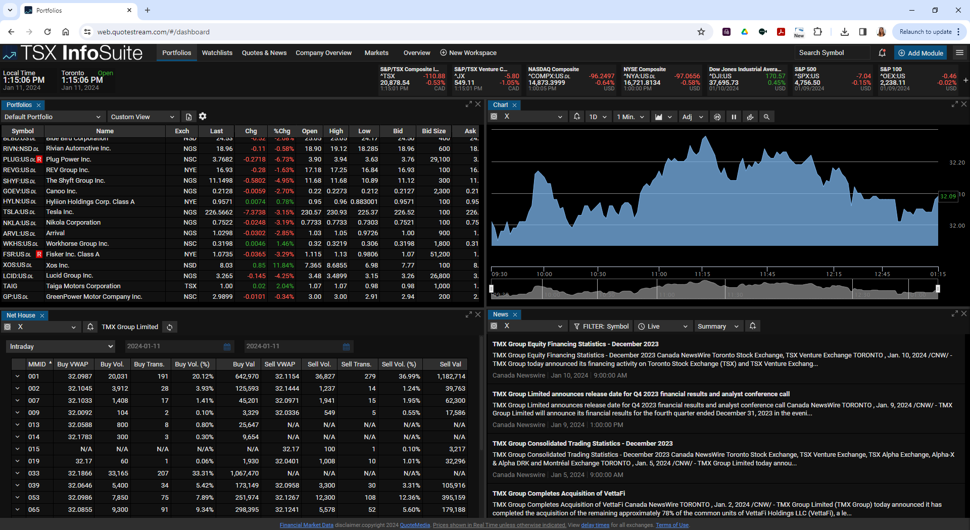970x530 pixels.
Task: Expand the MMID 001 row
Action: tap(18, 376)
